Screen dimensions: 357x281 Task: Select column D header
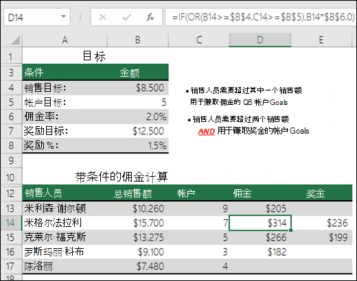pyautogui.click(x=260, y=40)
